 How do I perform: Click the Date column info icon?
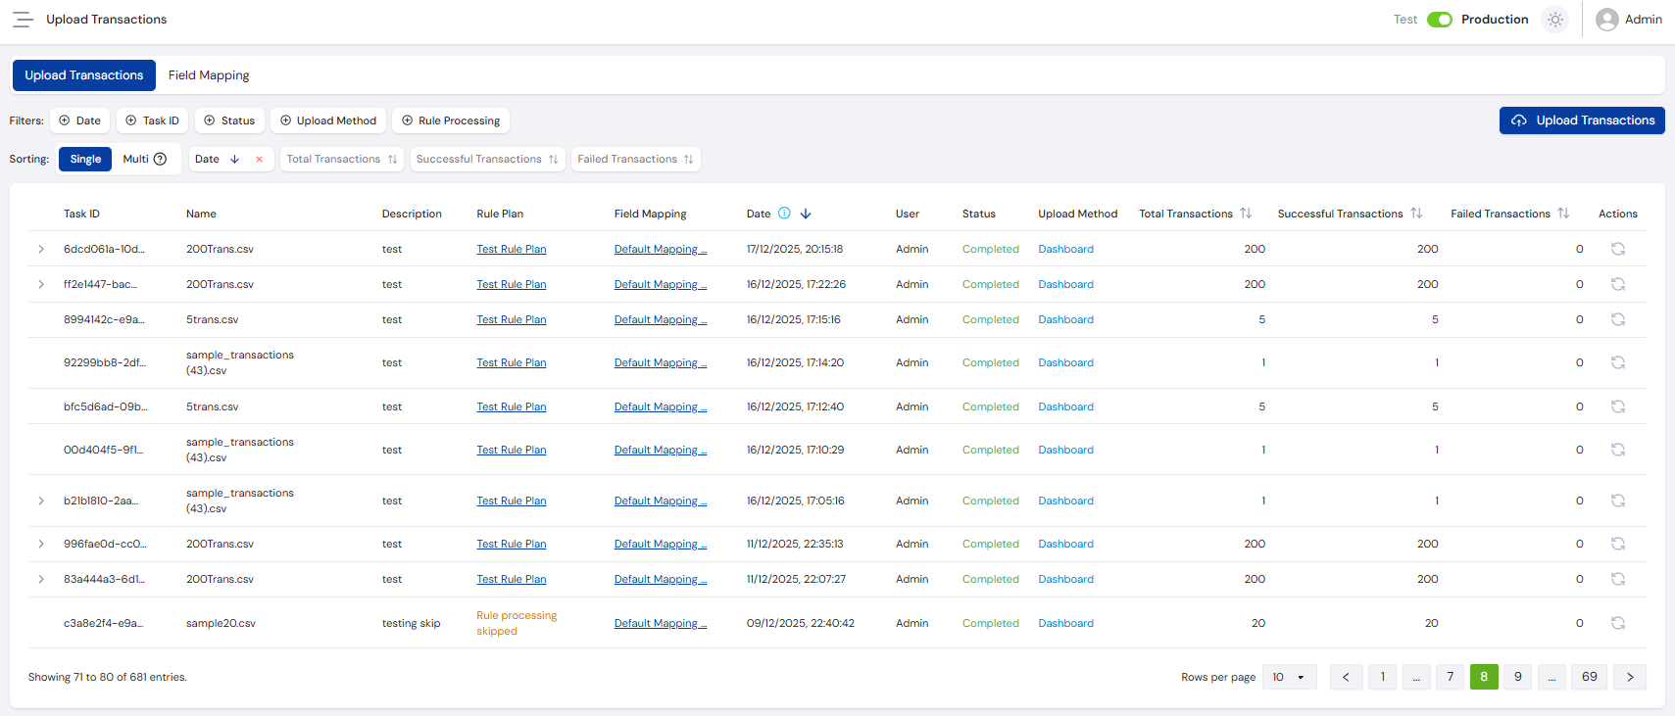click(784, 214)
